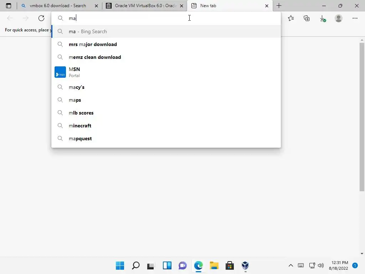Click the address bar search field
The height and width of the screenshot is (274, 365).
pyautogui.click(x=166, y=18)
